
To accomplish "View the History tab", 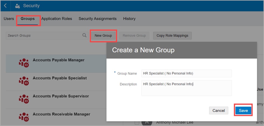I will pyautogui.click(x=129, y=19).
